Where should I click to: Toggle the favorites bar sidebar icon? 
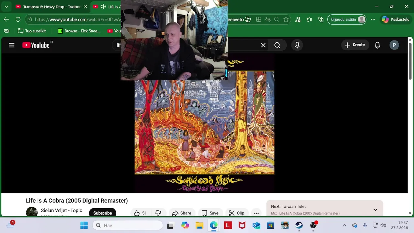(x=6, y=31)
